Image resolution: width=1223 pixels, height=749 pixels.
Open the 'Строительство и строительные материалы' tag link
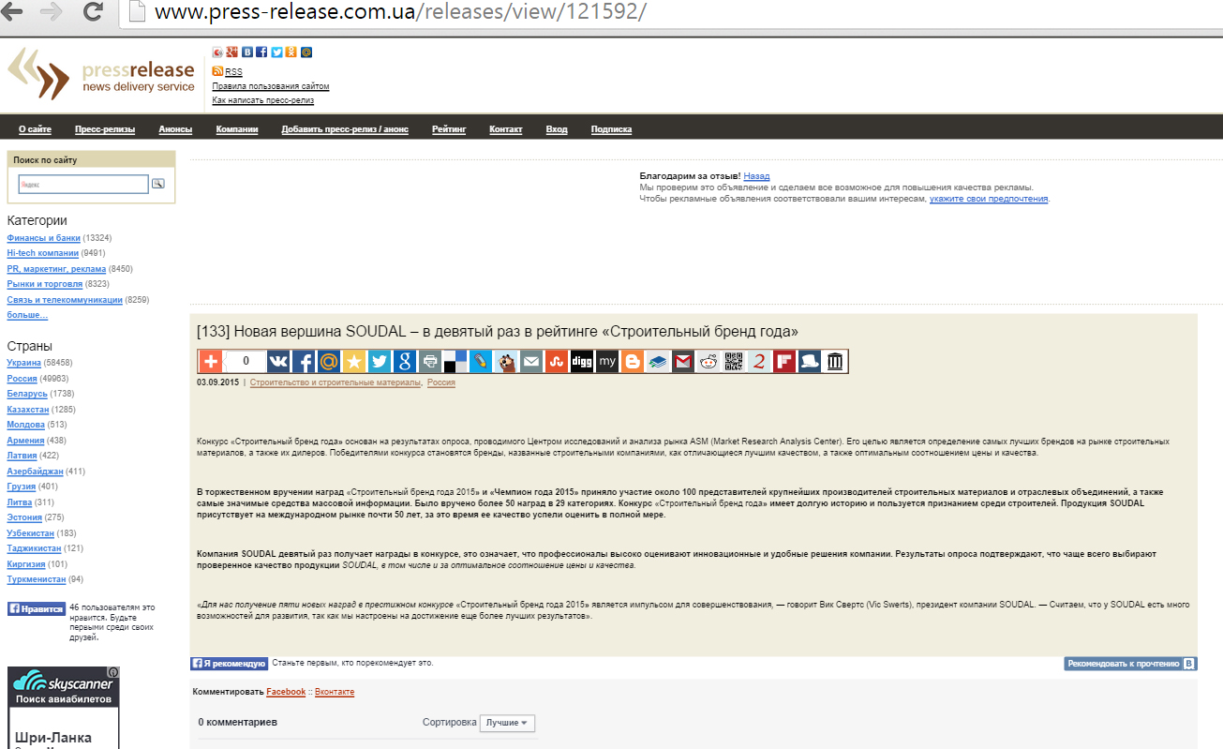tap(336, 383)
